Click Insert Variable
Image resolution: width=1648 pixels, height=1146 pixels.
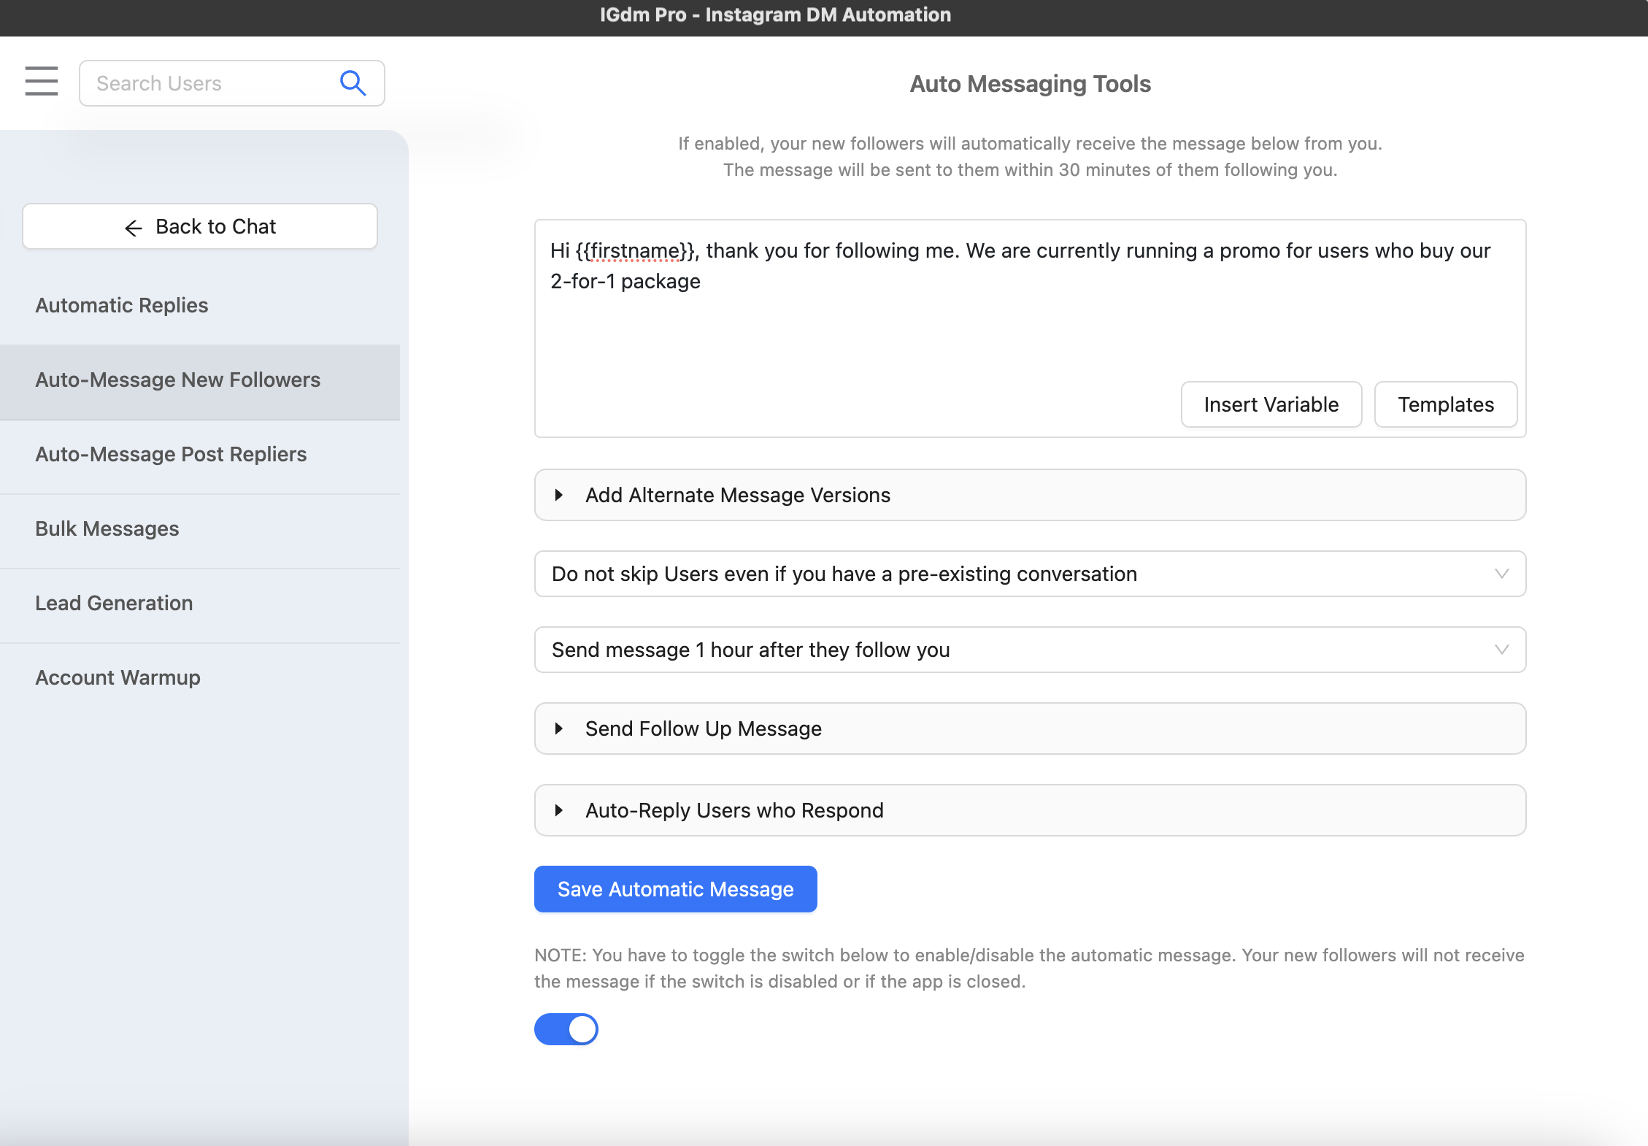point(1271,404)
